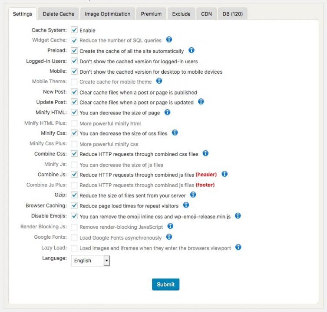Switch to the Delete Cache tab
Viewport: 327px width, 312px height.
point(59,14)
